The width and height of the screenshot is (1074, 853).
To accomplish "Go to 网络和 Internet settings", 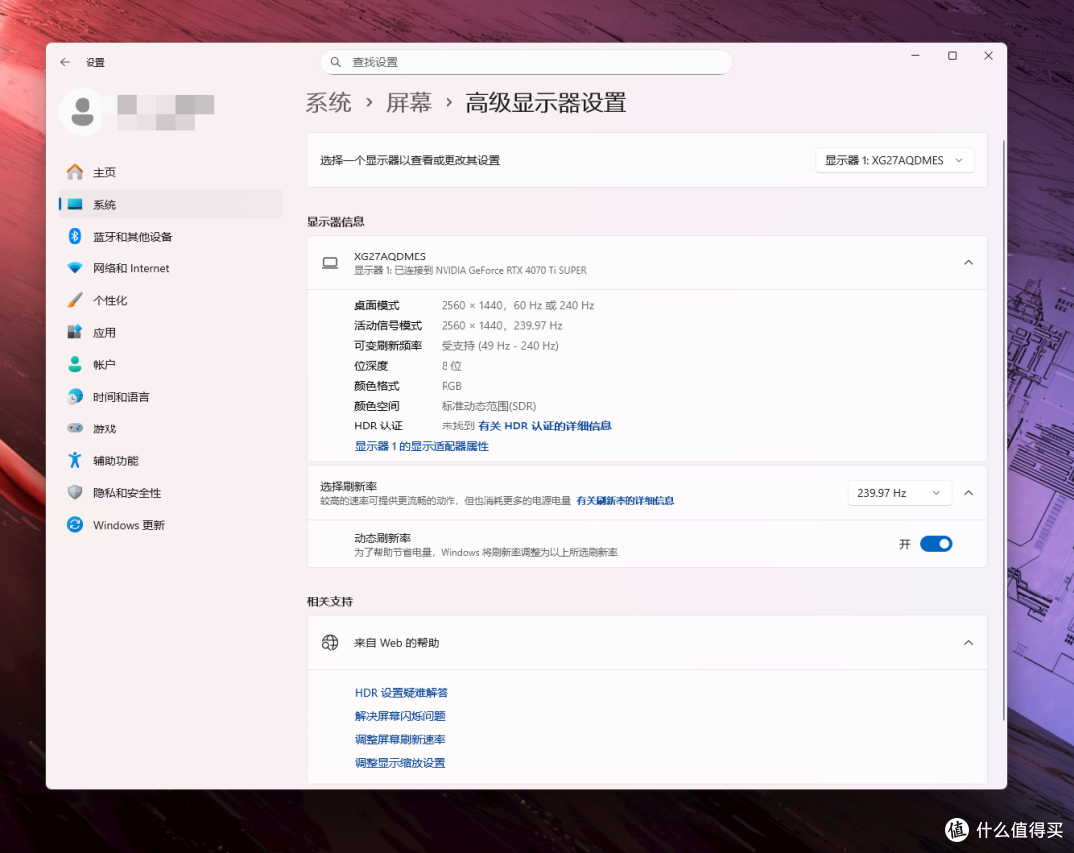I will [x=171, y=268].
